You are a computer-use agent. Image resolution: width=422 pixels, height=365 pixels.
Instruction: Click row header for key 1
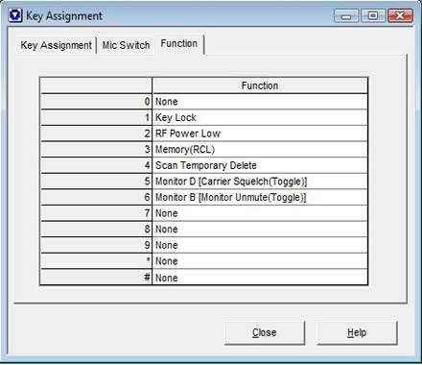pos(96,117)
